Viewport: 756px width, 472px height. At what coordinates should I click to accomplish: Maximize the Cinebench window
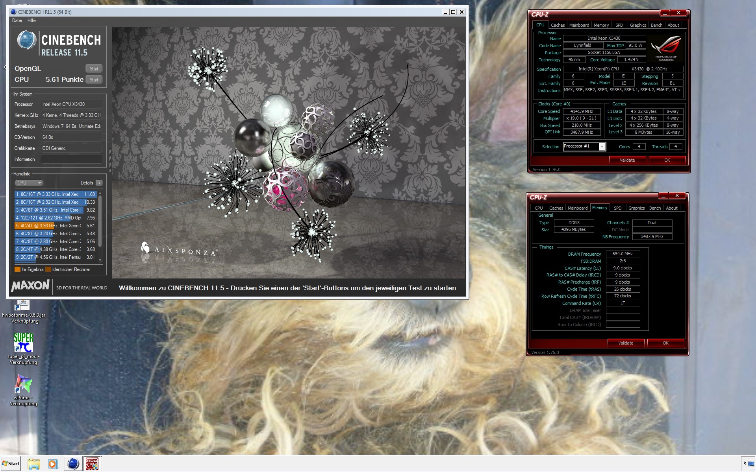tap(453, 12)
